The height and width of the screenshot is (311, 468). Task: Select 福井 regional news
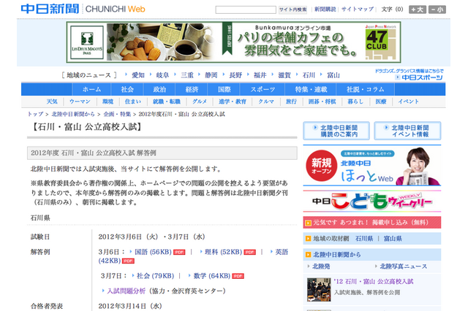tap(260, 75)
